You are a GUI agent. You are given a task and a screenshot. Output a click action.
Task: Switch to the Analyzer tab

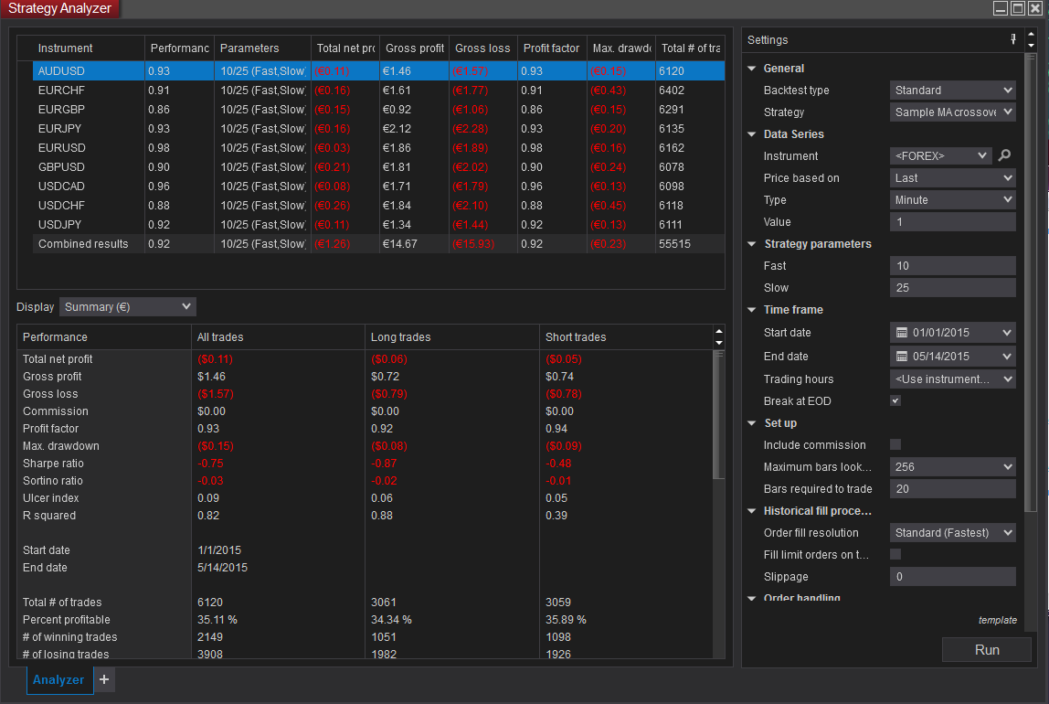(x=58, y=679)
